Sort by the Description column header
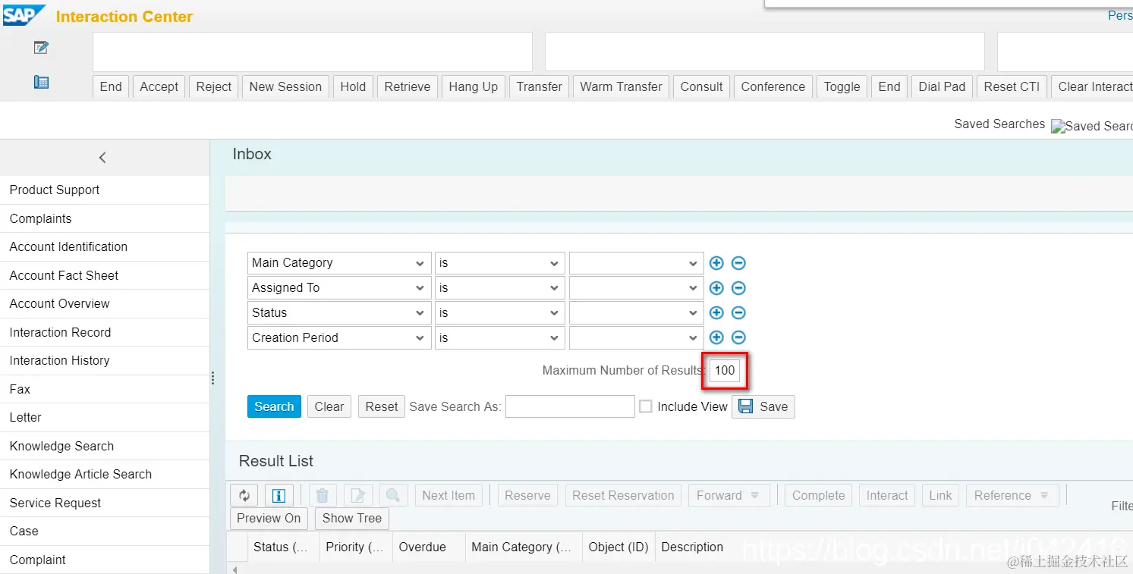 (692, 547)
